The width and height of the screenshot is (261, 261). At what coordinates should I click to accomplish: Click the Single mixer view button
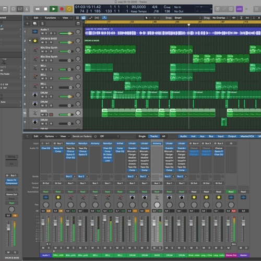(x=142, y=136)
